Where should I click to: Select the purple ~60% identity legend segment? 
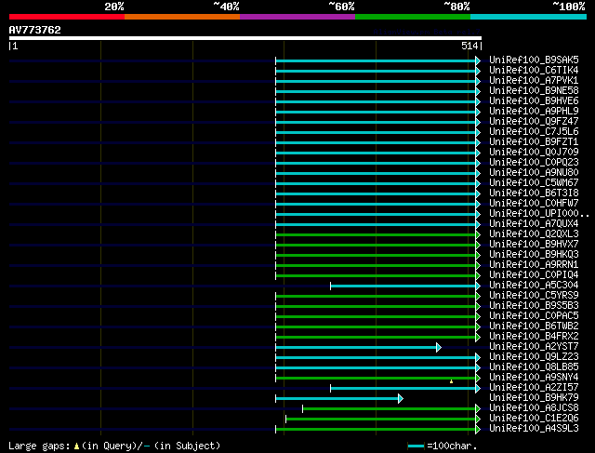[297, 16]
